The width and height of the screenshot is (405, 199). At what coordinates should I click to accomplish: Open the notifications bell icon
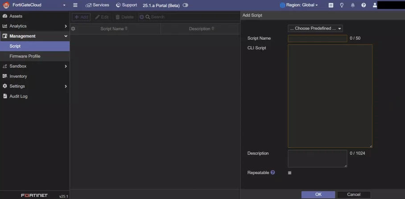tap(352, 5)
